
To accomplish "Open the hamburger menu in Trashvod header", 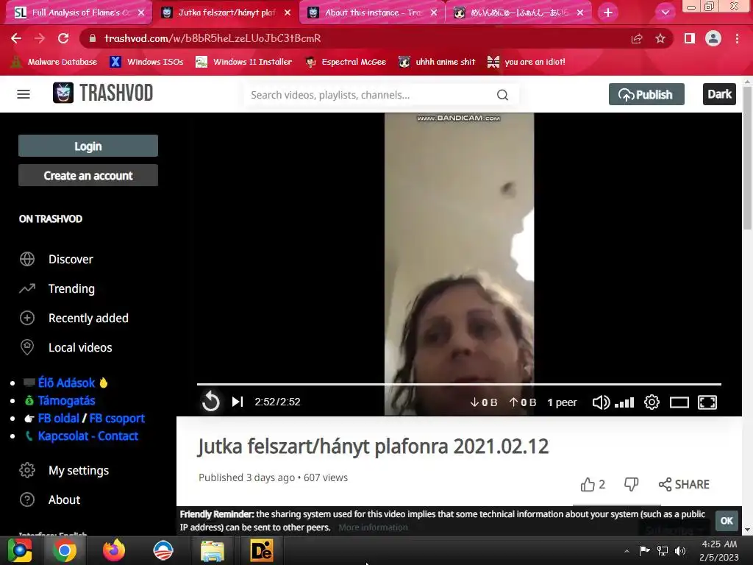I will point(23,94).
